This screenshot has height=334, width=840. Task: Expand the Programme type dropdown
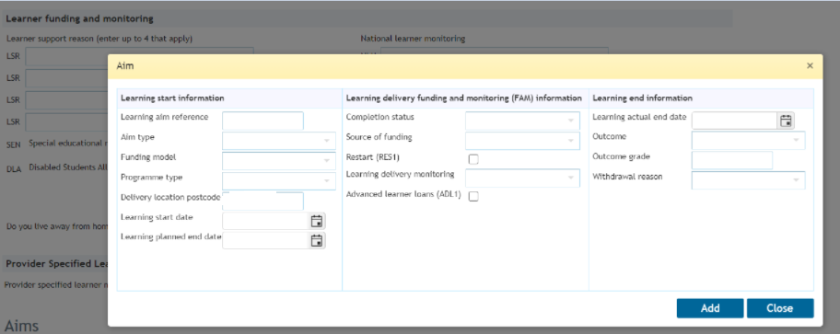click(279, 181)
